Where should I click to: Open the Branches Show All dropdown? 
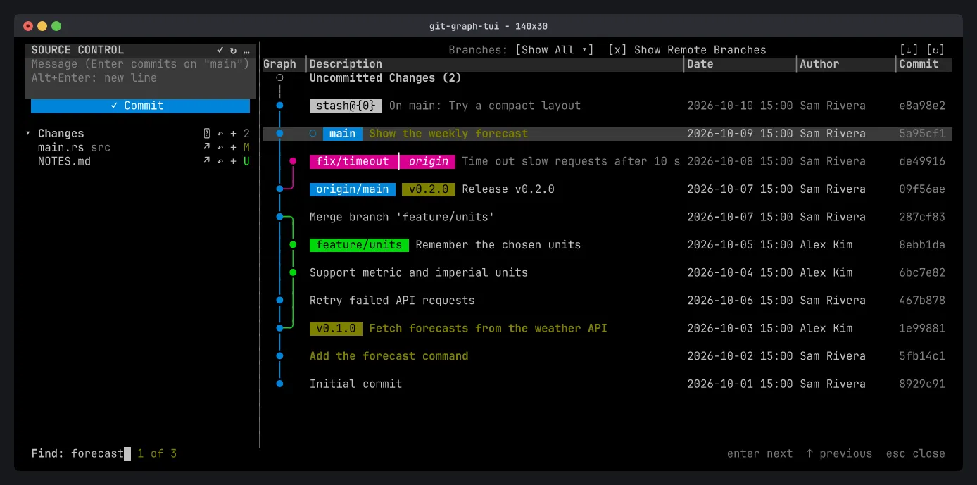pos(555,50)
